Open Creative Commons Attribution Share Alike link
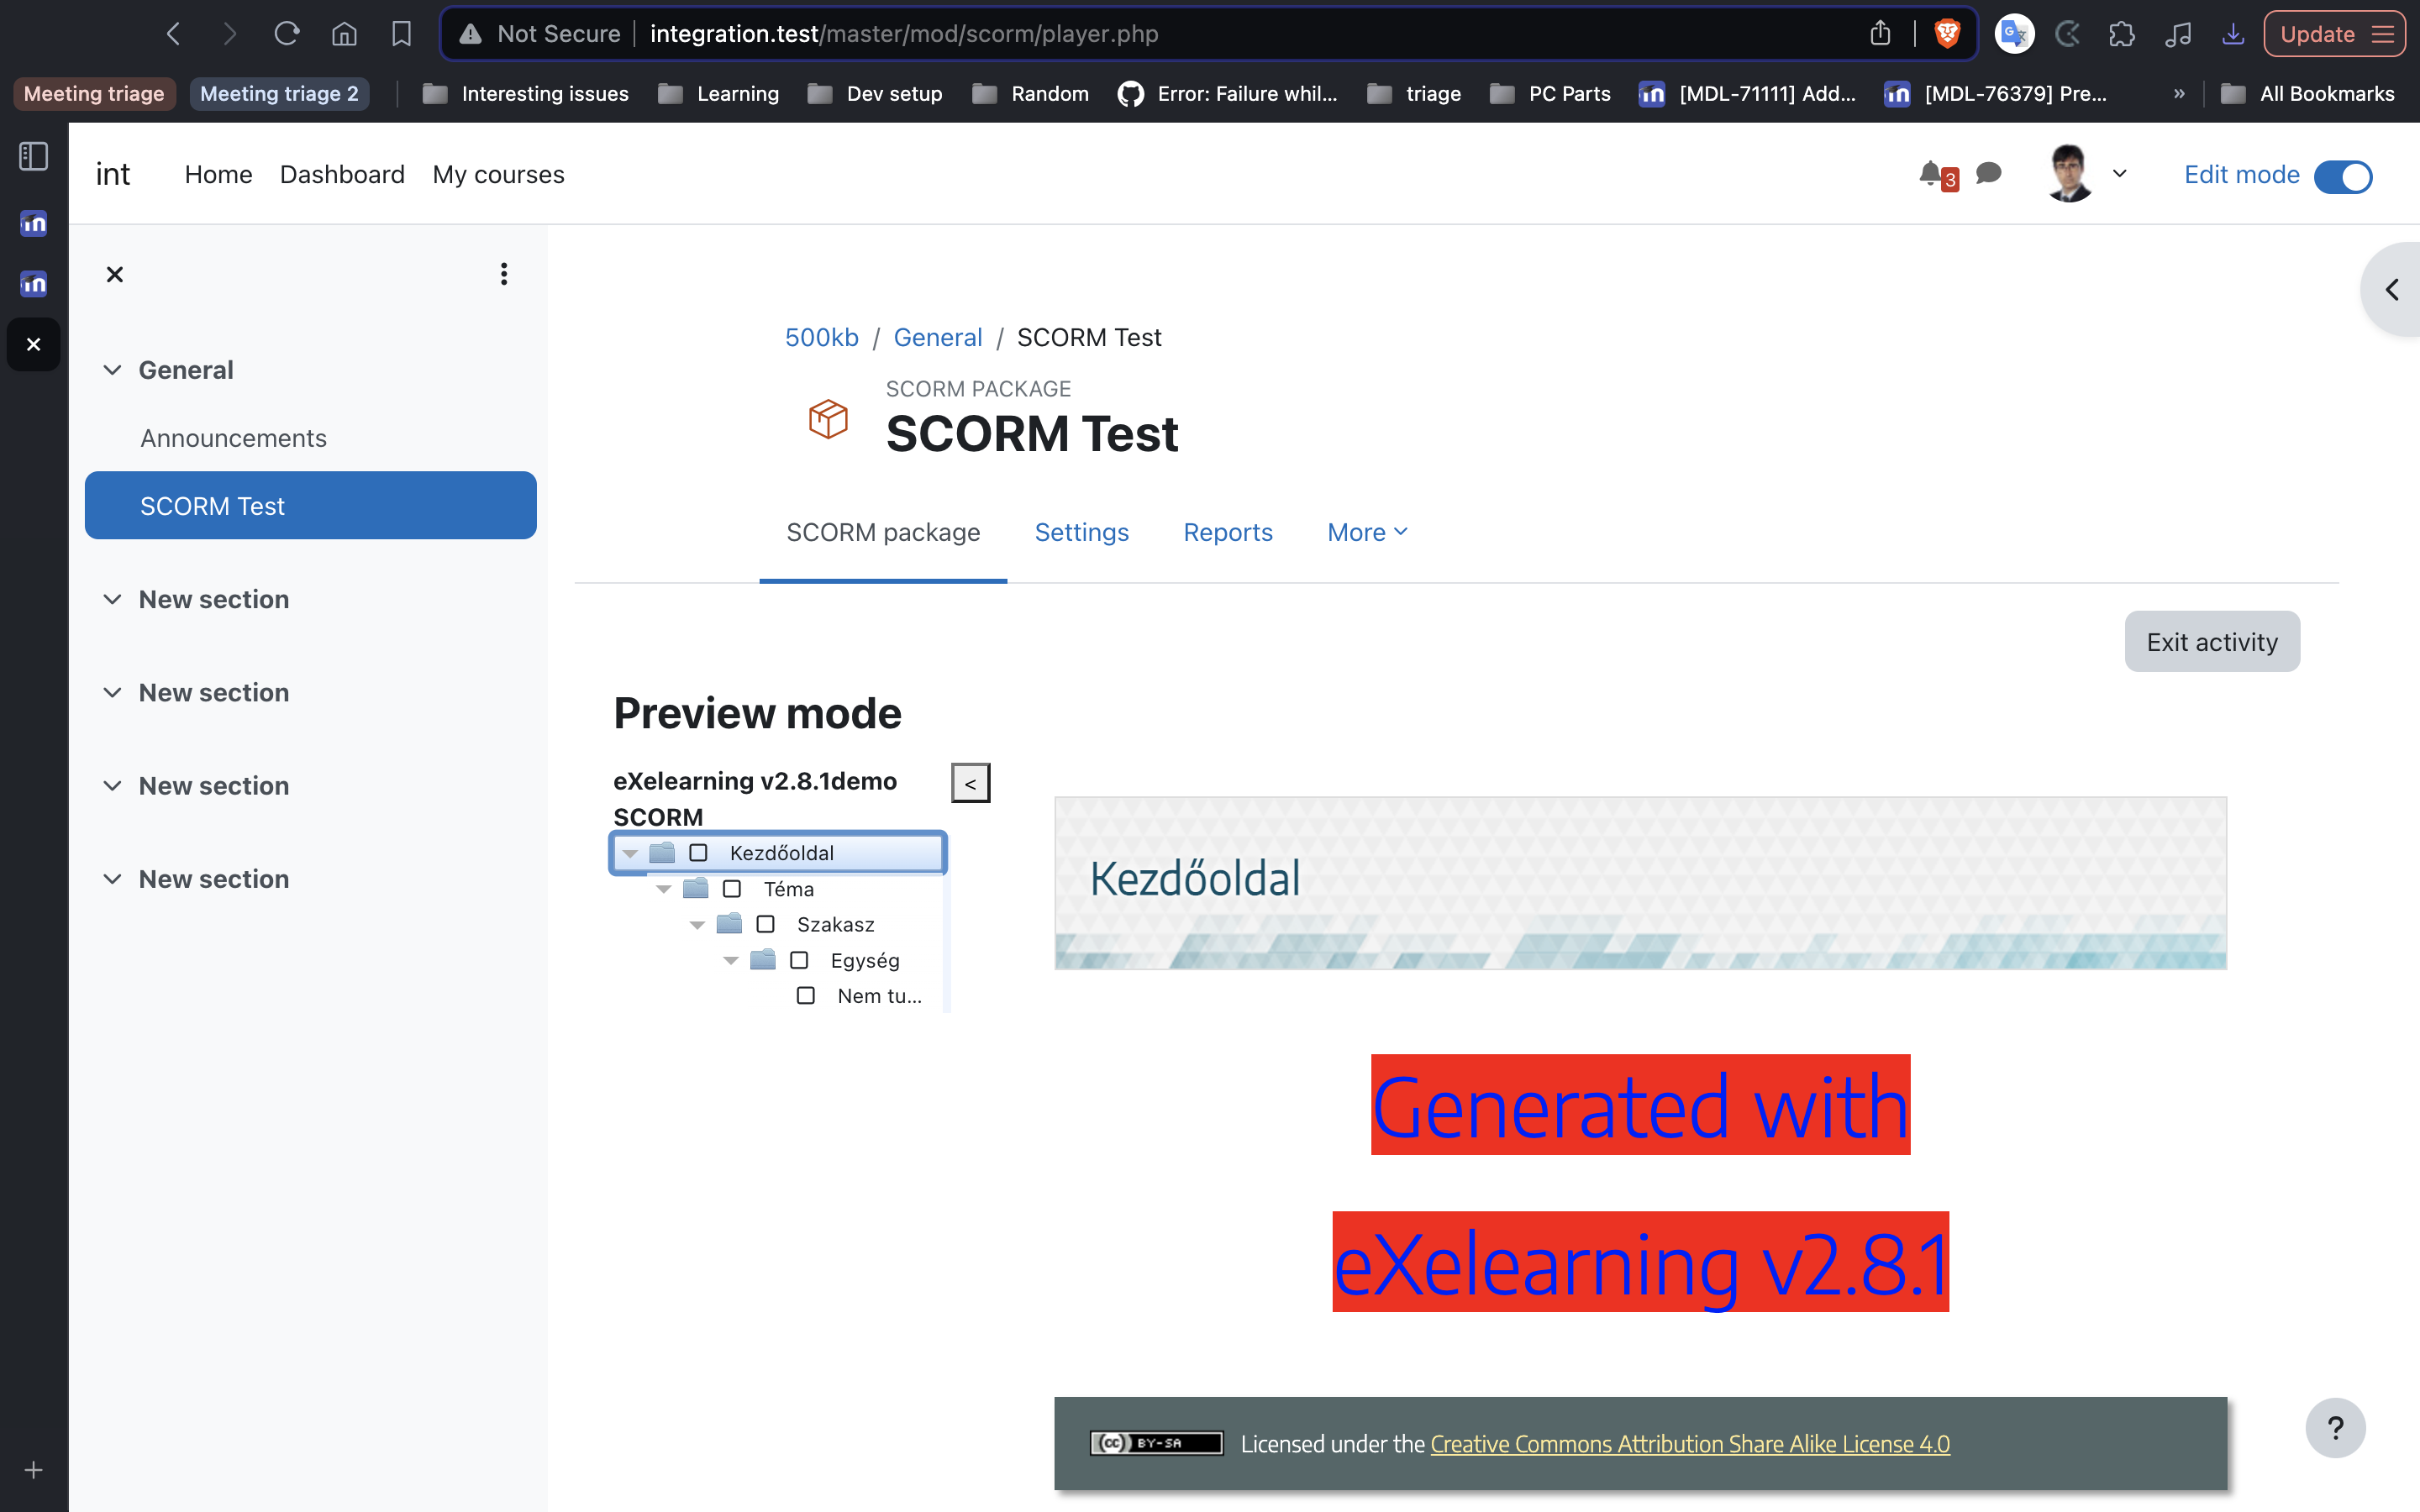 click(1690, 1444)
